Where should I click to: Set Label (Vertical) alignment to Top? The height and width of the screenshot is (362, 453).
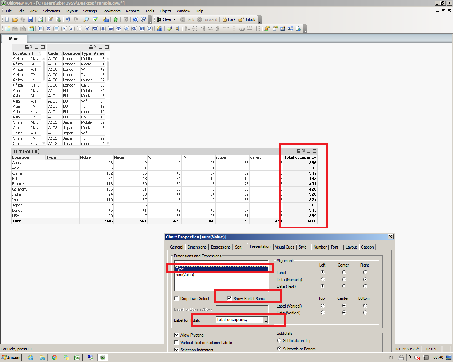pyautogui.click(x=322, y=306)
